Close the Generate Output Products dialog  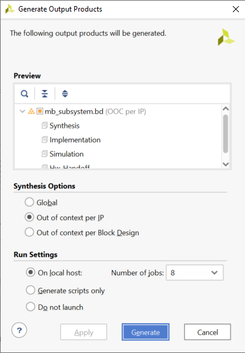(x=236, y=9)
